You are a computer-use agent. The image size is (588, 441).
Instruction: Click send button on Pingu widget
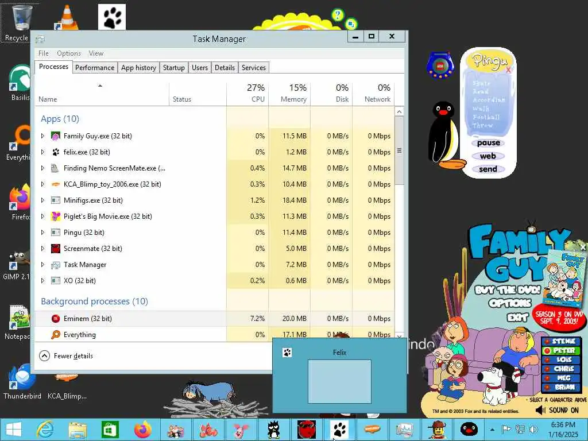point(488,169)
